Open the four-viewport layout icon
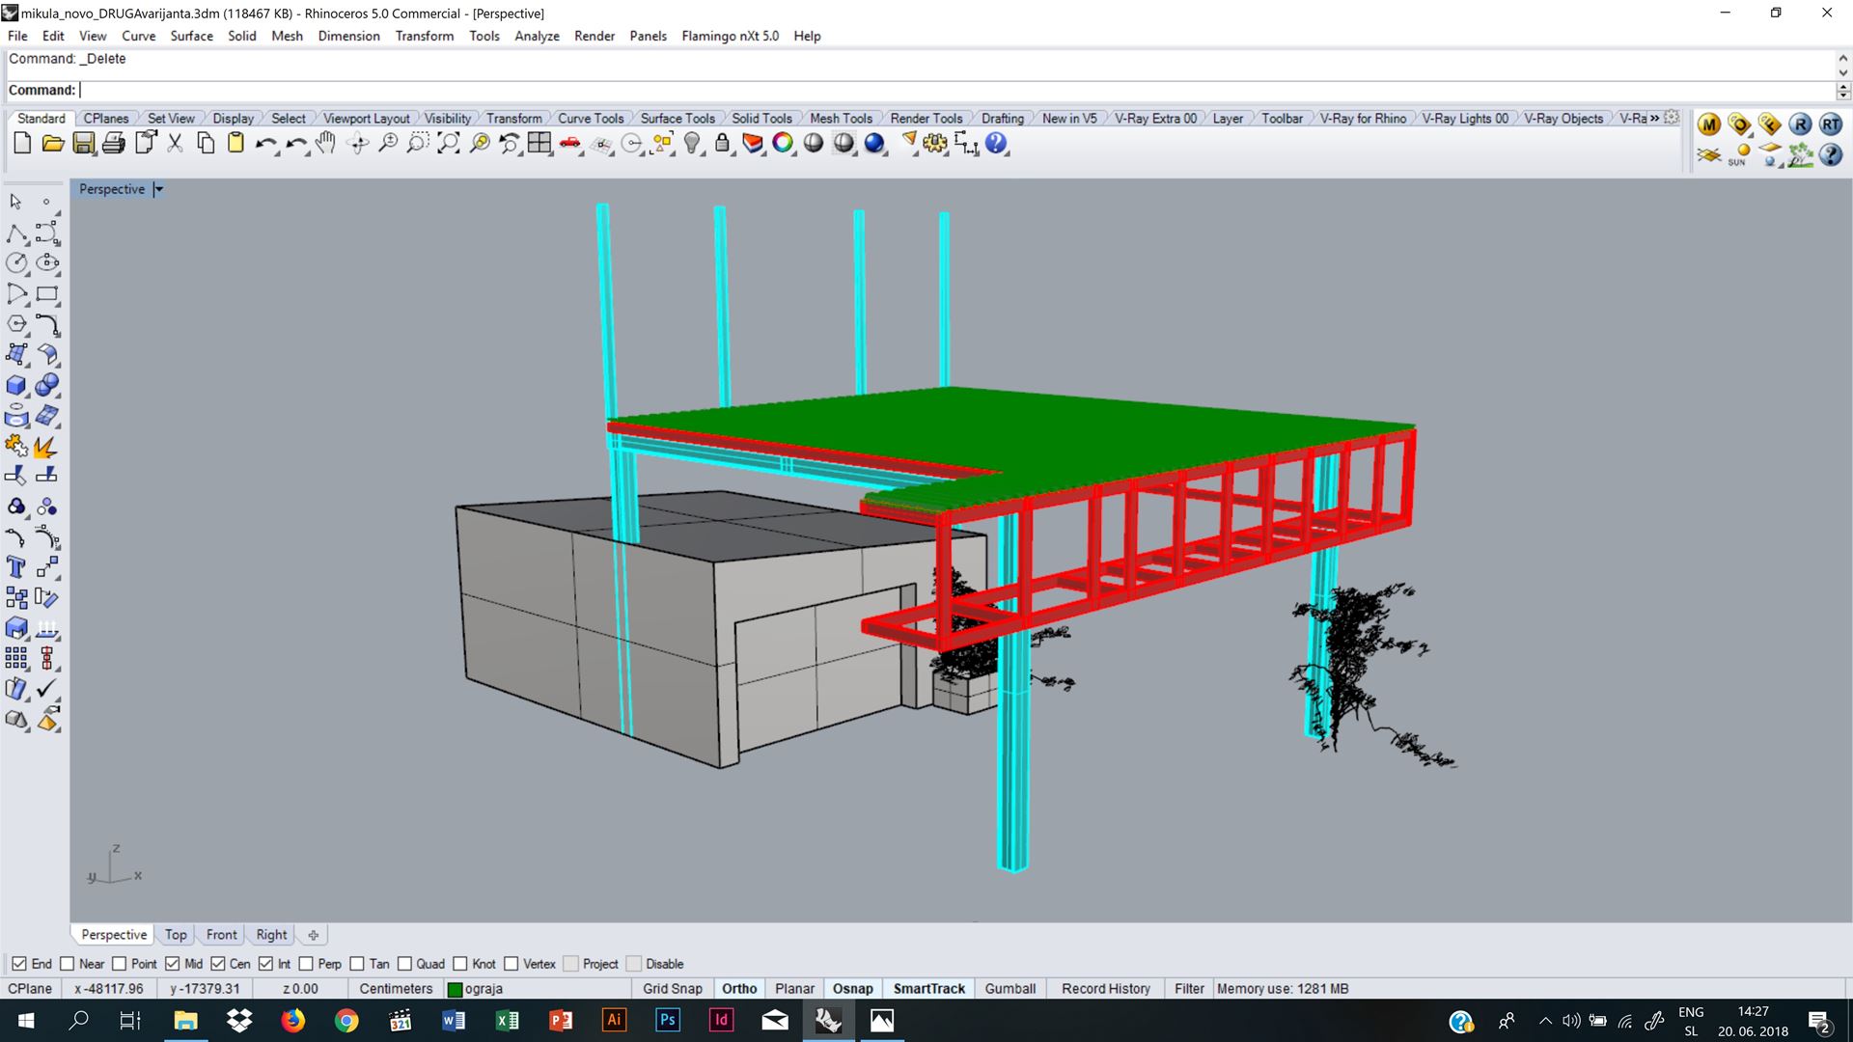 click(x=539, y=144)
